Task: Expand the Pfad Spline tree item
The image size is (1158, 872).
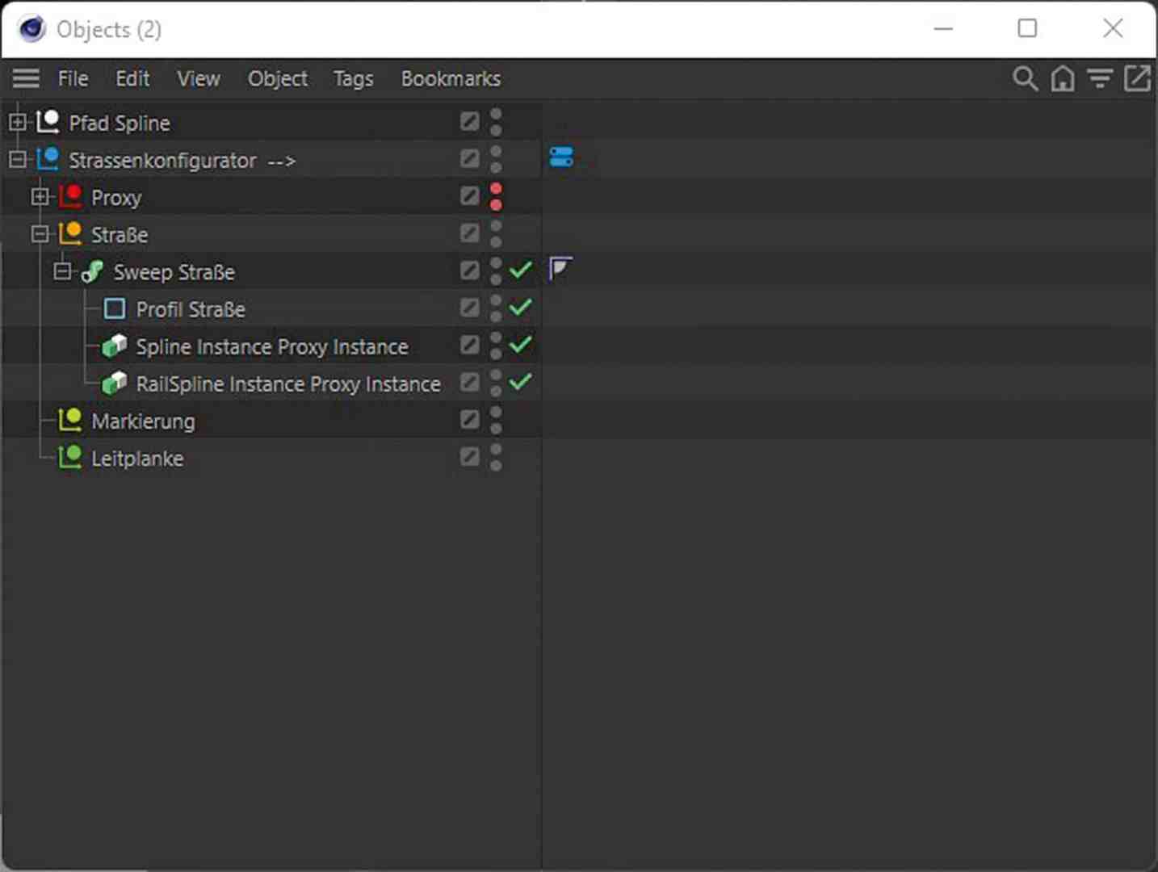Action: [x=16, y=121]
